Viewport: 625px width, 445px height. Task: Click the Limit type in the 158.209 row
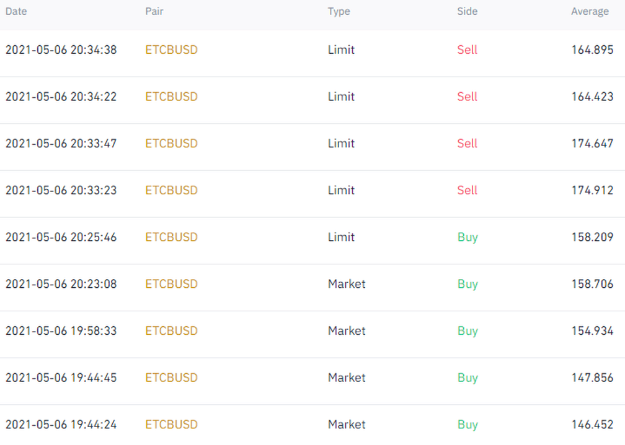point(341,237)
